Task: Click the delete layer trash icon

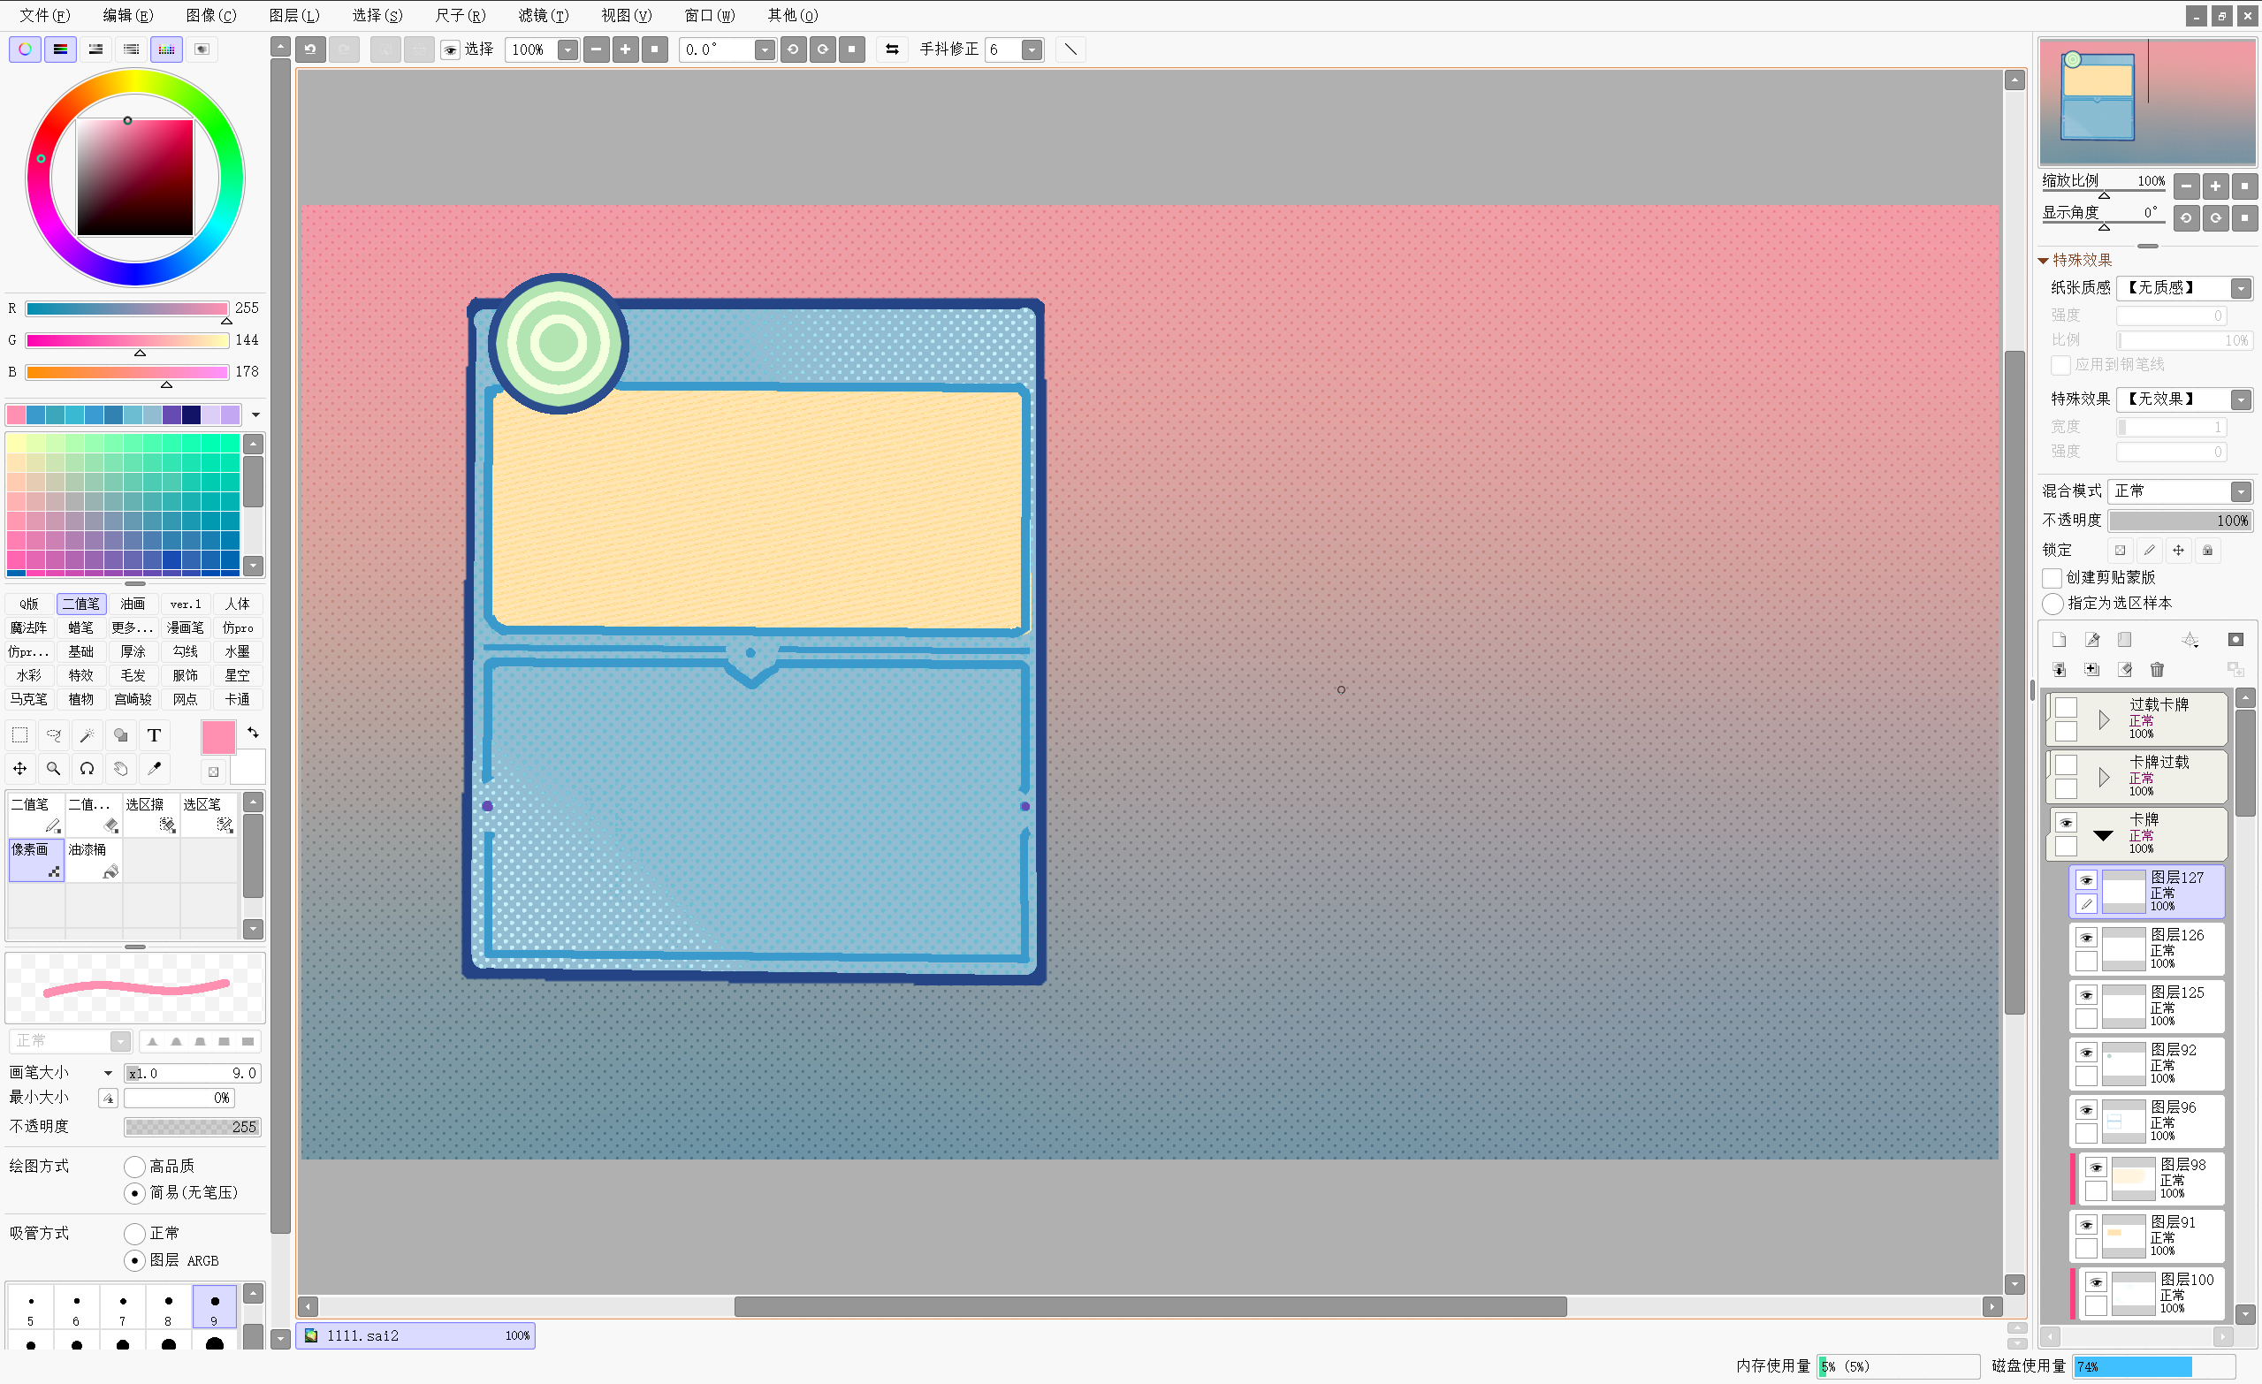Action: point(2157,669)
